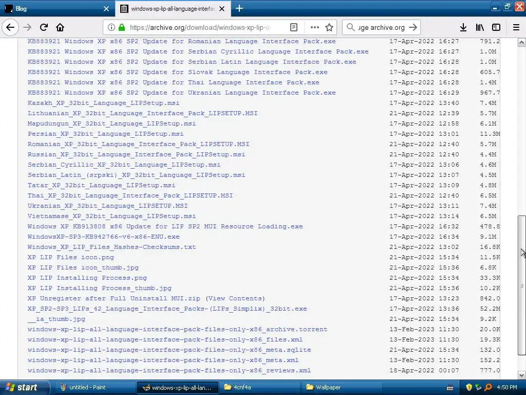Click the system clock showing 4:50 PM
Screen dimensions: 526x395
[507, 387]
